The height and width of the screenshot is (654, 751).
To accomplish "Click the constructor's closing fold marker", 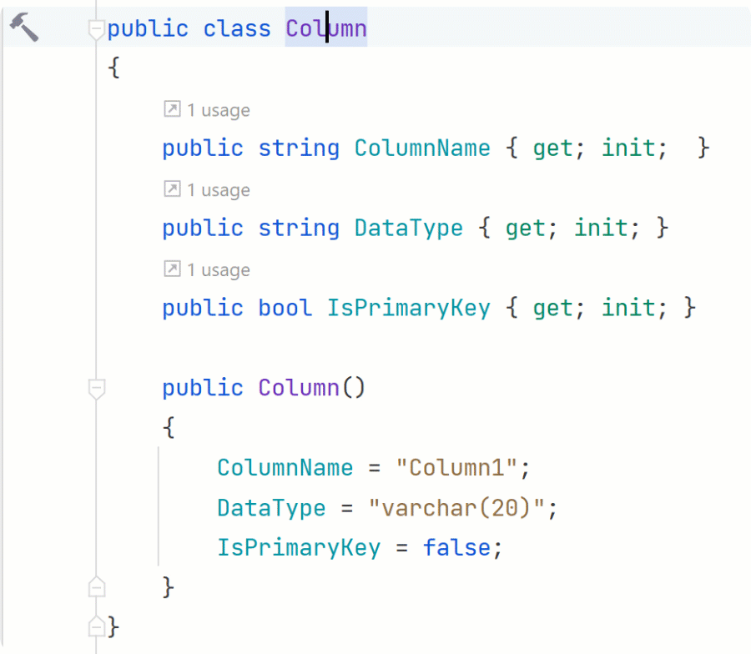I will [97, 587].
